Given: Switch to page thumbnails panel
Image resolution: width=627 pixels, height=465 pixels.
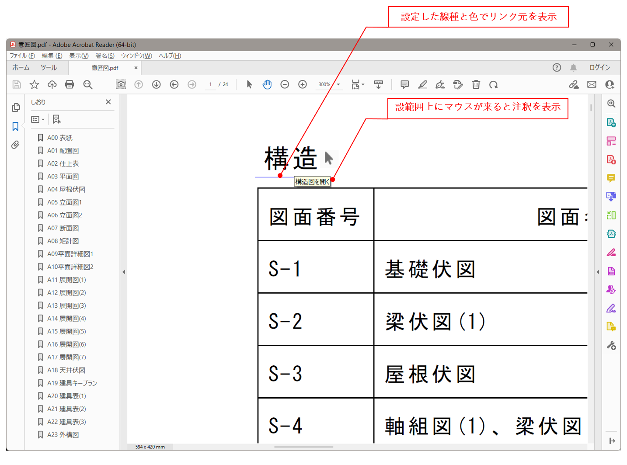Looking at the screenshot, I should pos(15,107).
